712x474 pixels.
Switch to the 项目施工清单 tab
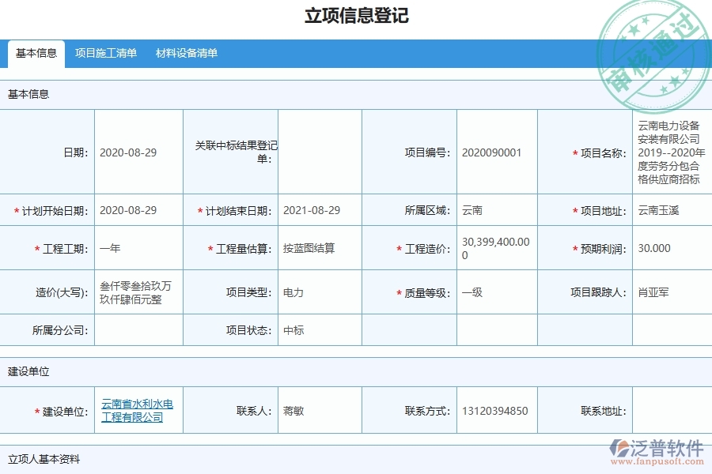[106, 54]
